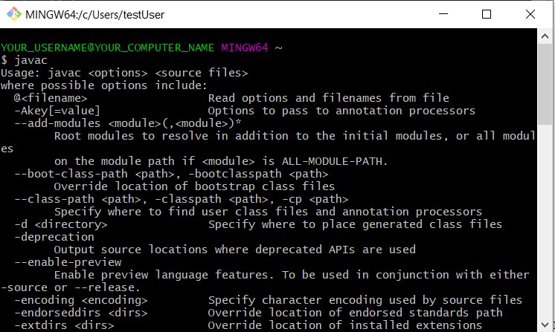Click the --enable-preview option text
Screen dimensions: 555x332
[x=68, y=262]
